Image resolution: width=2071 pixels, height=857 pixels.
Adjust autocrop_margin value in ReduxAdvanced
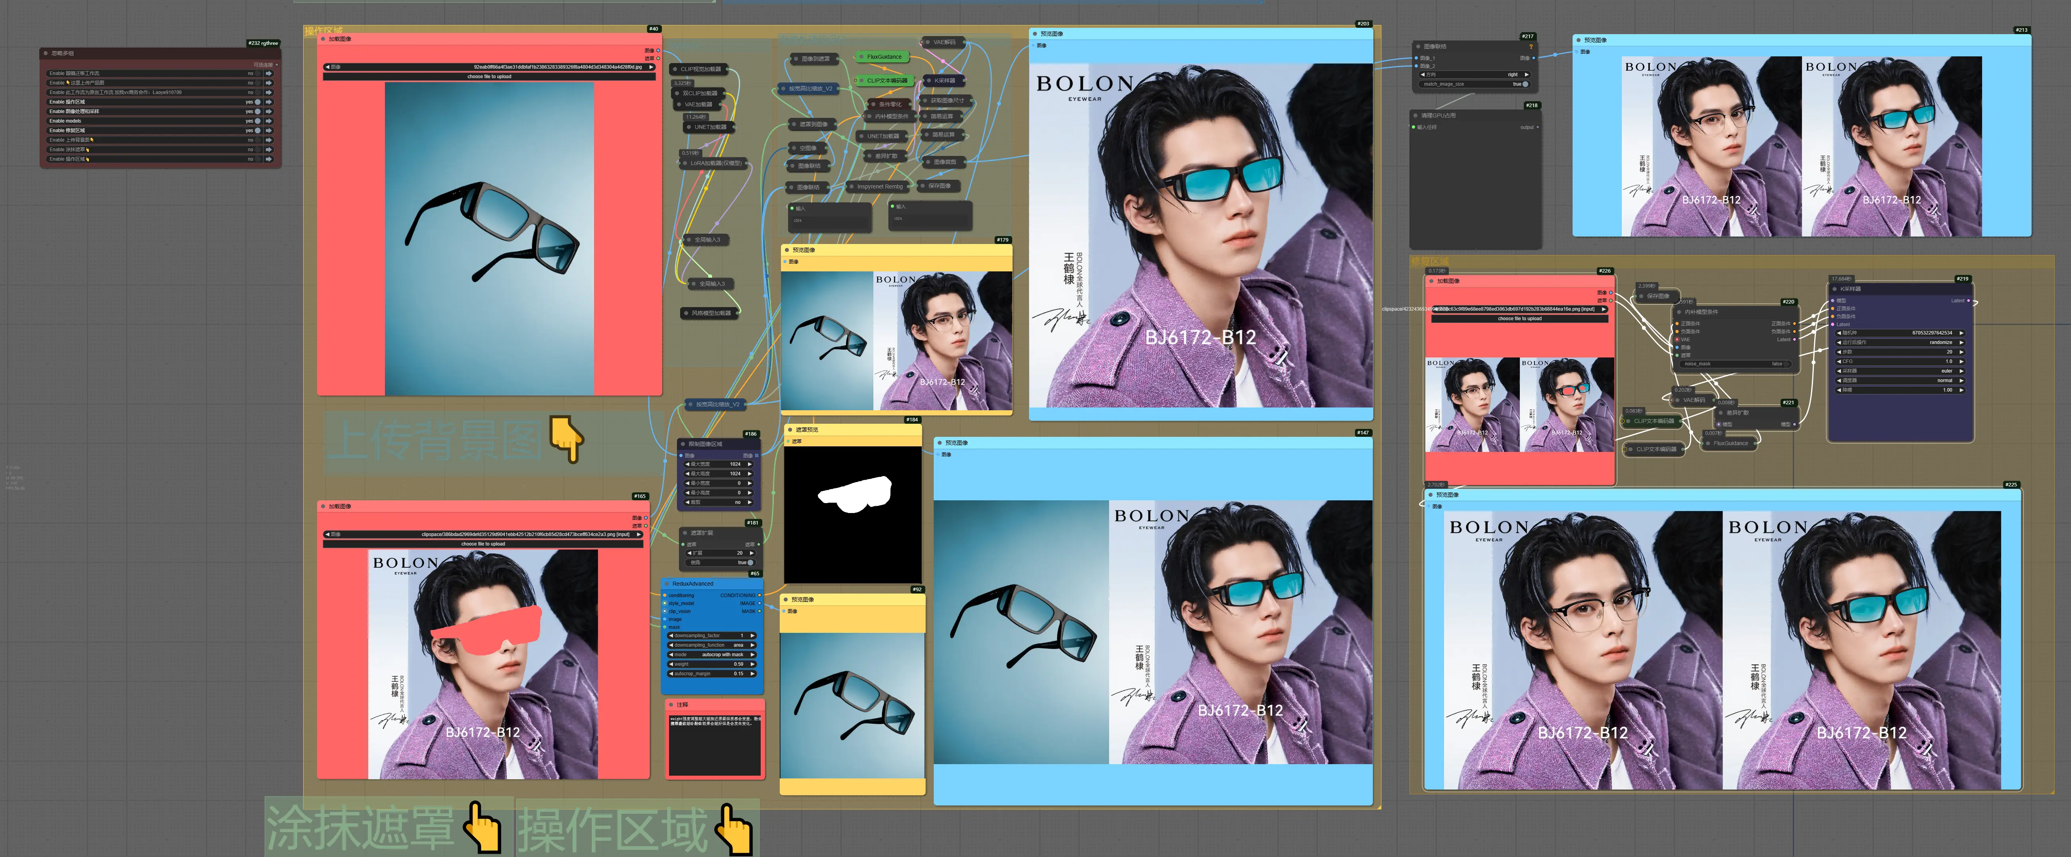(711, 674)
